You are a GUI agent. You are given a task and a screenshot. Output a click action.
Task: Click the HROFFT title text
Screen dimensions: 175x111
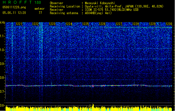(17, 2)
